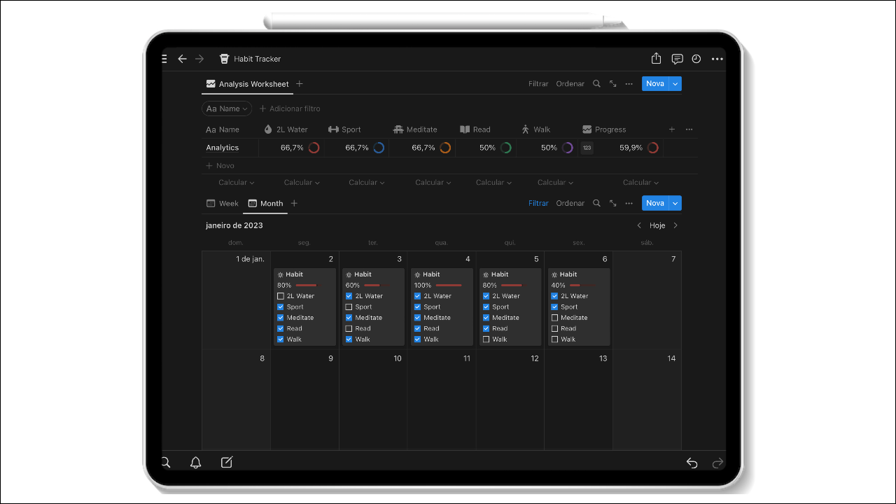Open Calcular under Name column

(x=237, y=182)
